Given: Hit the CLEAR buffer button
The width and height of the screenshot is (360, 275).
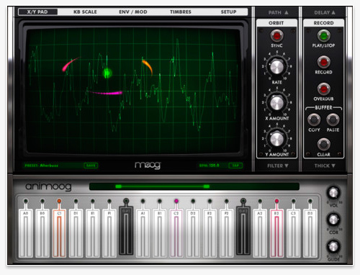Looking at the screenshot, I should 323,144.
